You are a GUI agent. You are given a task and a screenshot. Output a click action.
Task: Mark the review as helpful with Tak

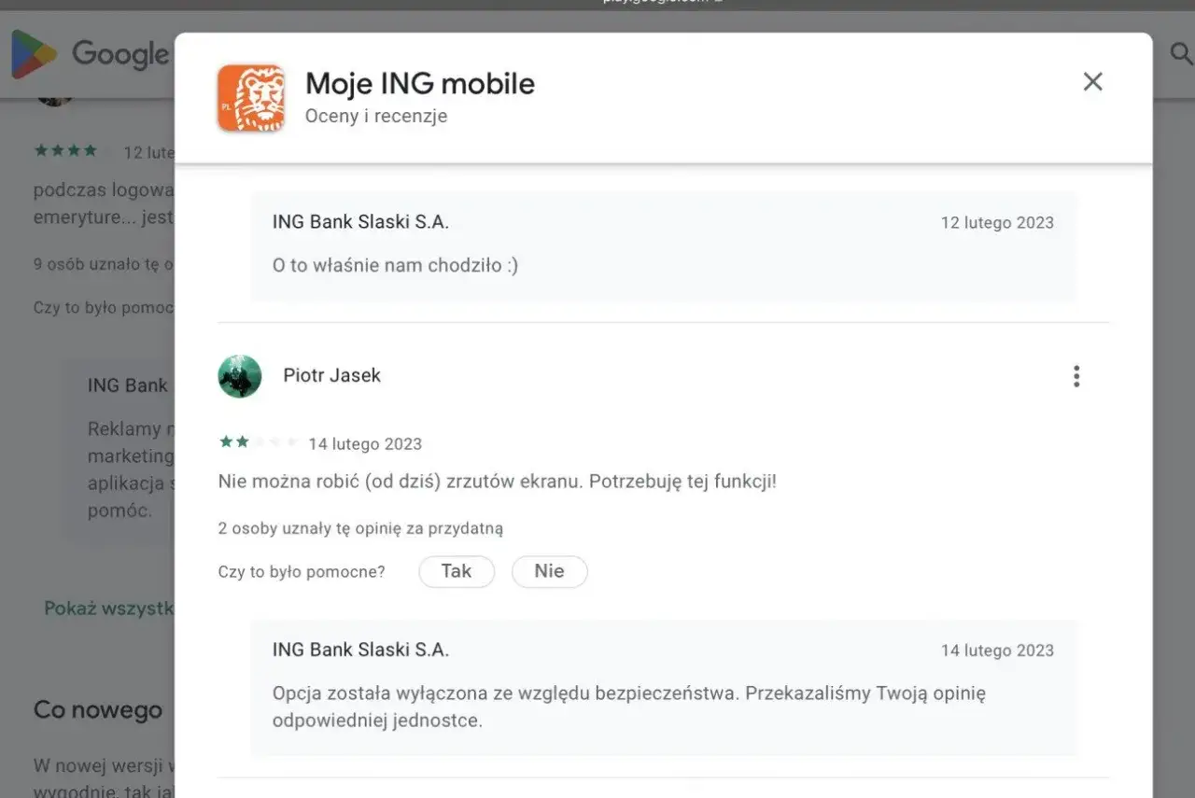pos(457,571)
